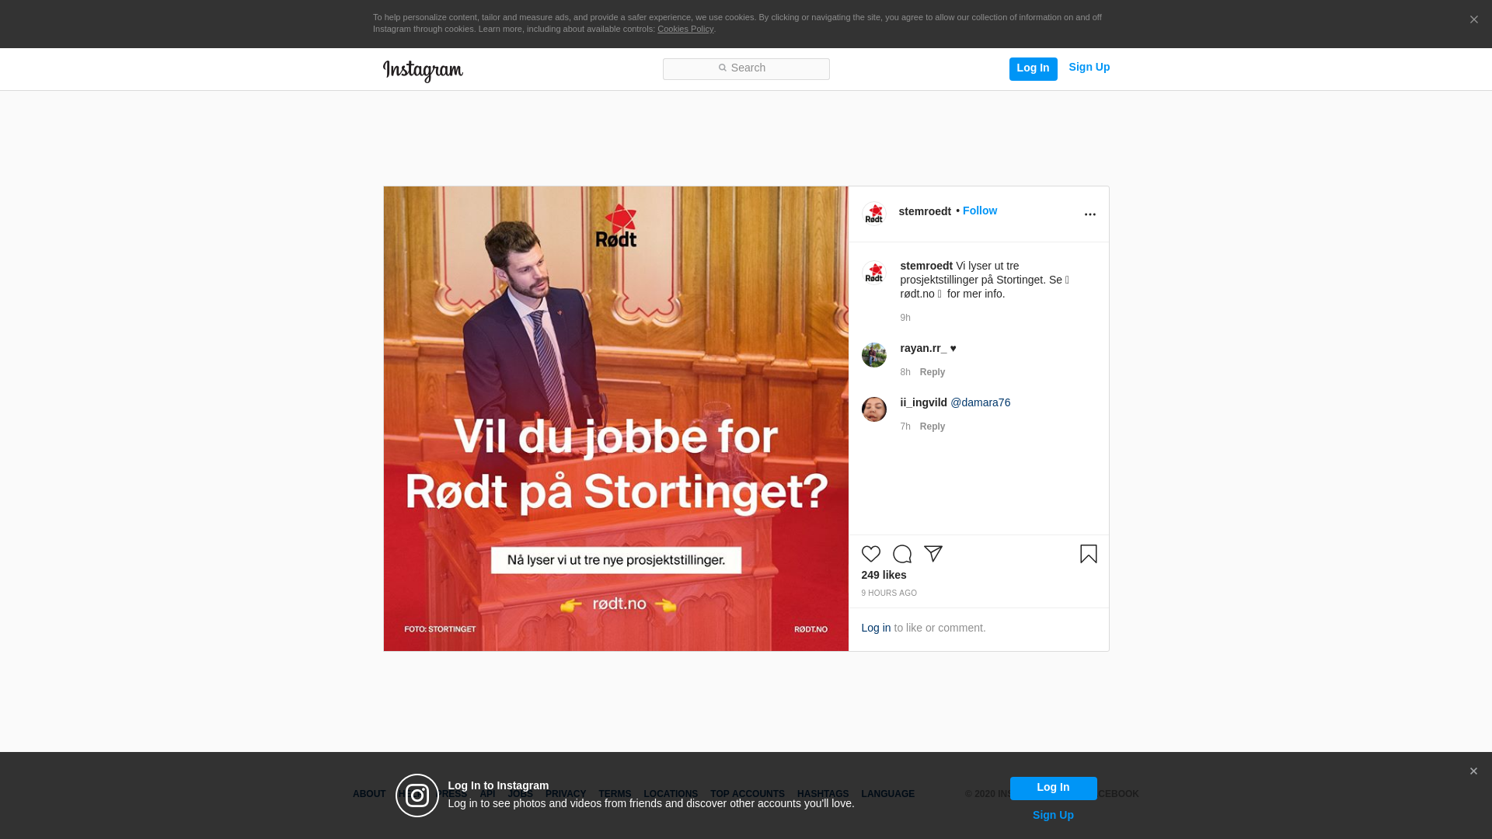Viewport: 1492px width, 839px height.
Task: Close the bottom login prompt banner
Action: pyautogui.click(x=1473, y=771)
